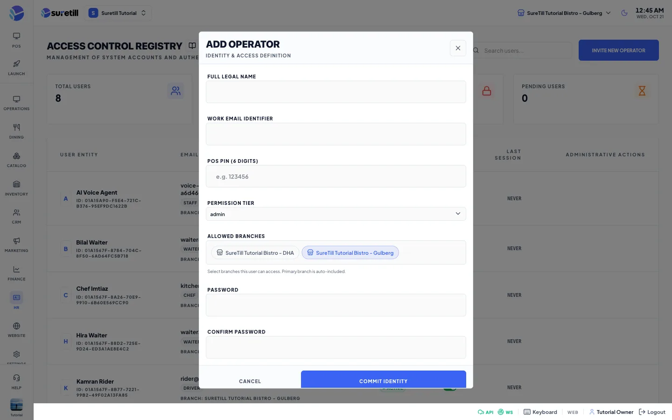Click the Password field
This screenshot has height=420, width=672.
[x=336, y=305]
